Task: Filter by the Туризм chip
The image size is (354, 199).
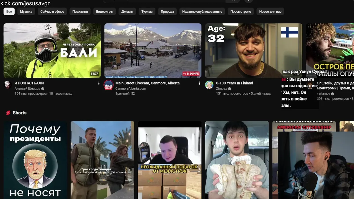Action: coord(147,12)
